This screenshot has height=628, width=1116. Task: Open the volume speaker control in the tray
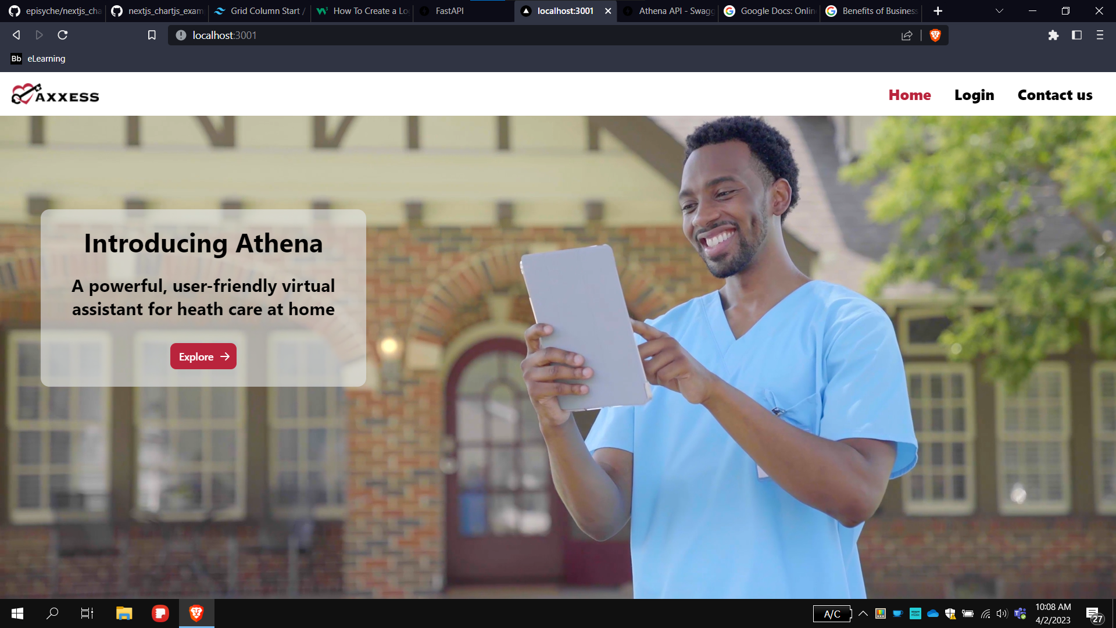(x=1001, y=613)
